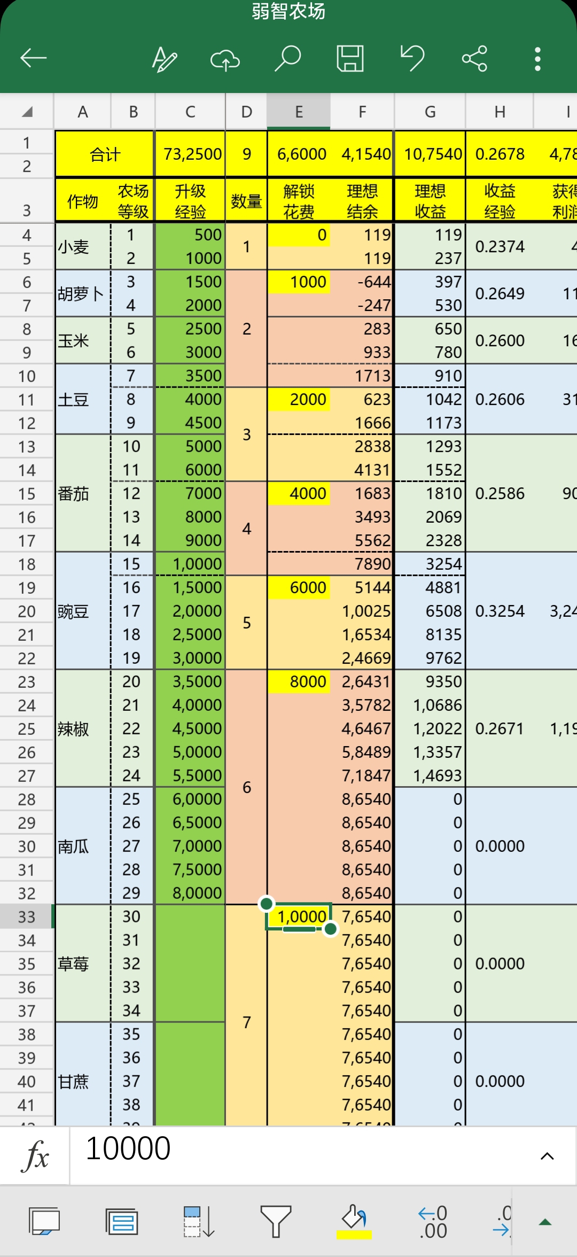Image resolution: width=577 pixels, height=1257 pixels.
Task: Tap the 豌豆 crop cell
Action: (83, 611)
